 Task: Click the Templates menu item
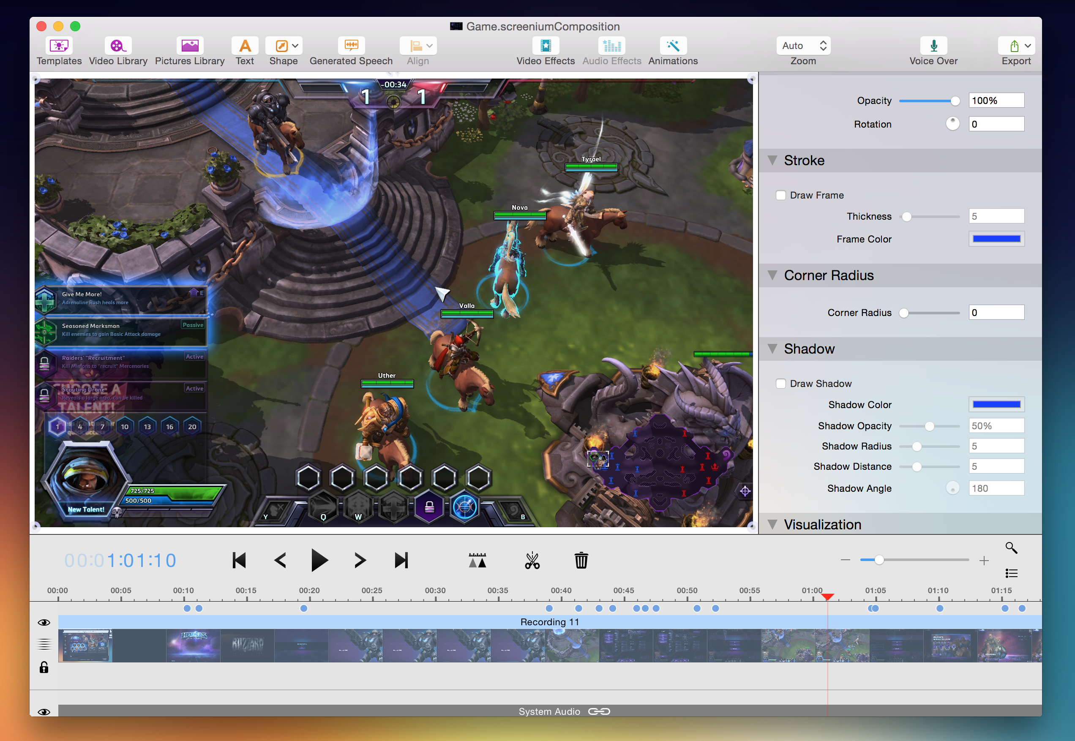tap(57, 52)
